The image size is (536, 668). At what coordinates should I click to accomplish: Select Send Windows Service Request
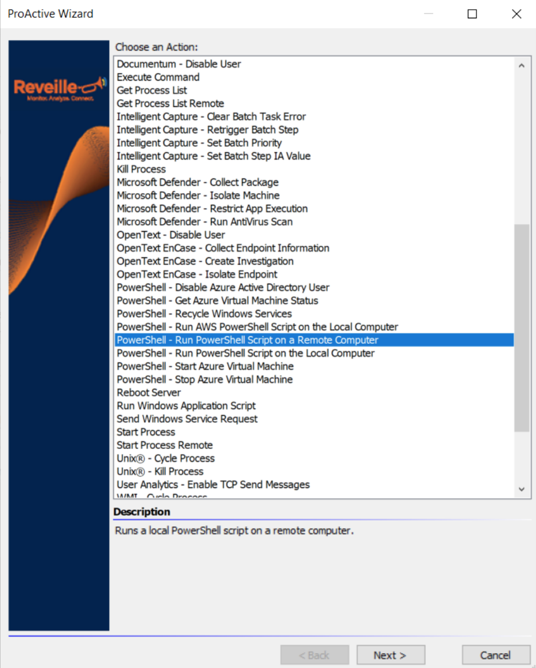pos(314,419)
